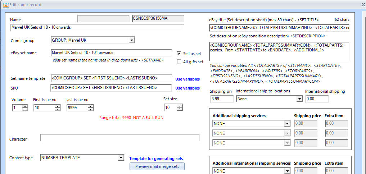The image size is (366, 174).
Task: Click the CSNCC9P36156MA code field
Action: [x=158, y=19]
